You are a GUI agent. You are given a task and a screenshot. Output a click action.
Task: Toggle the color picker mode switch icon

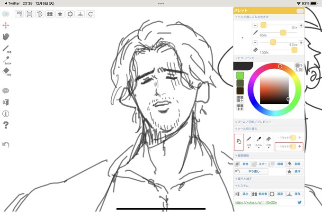click(299, 67)
